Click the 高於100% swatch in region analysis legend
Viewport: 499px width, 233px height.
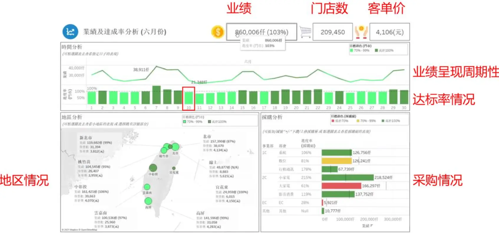tap(210, 122)
